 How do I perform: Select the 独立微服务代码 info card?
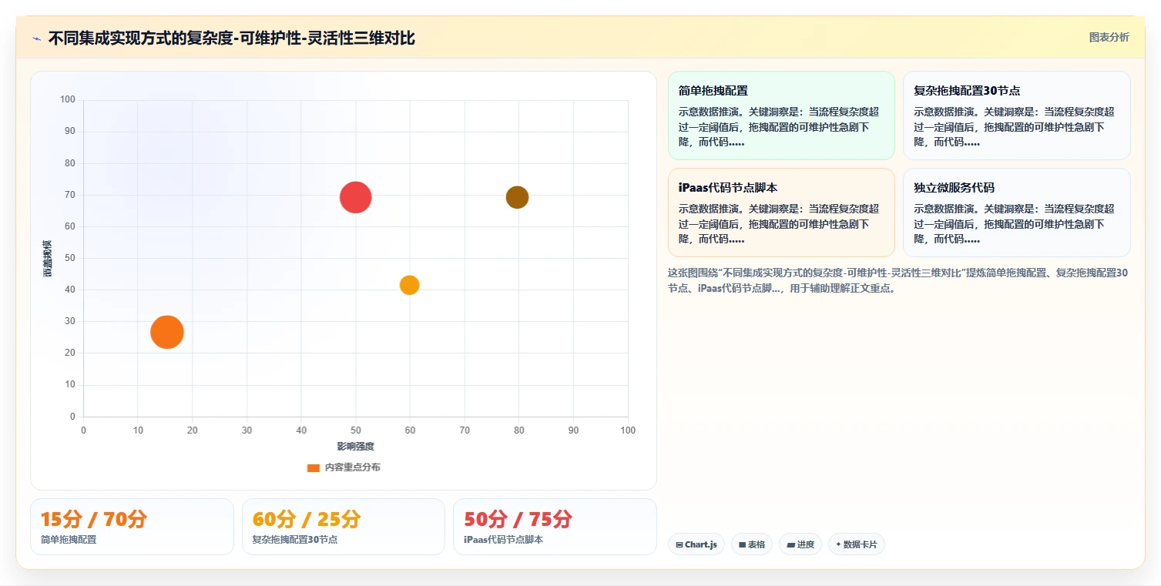tap(1016, 213)
